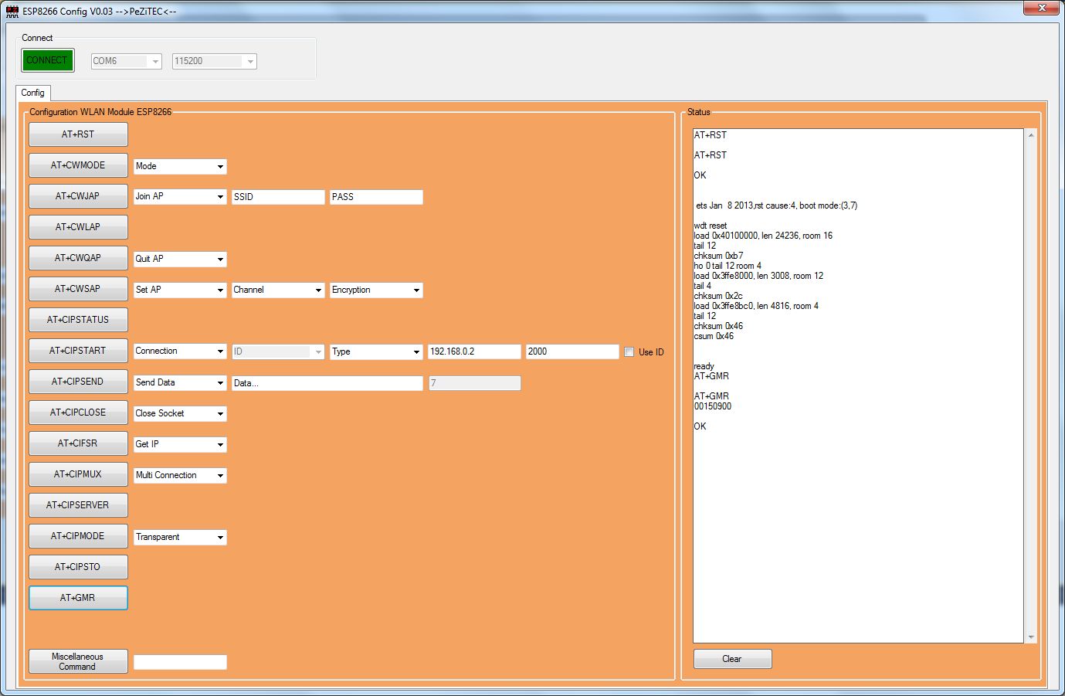Open the Multi Connection dropdown

pos(180,475)
